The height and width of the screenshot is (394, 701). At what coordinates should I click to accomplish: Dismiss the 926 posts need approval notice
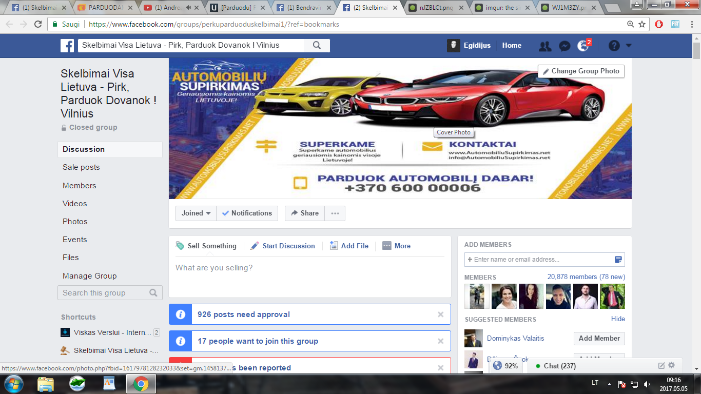[440, 314]
